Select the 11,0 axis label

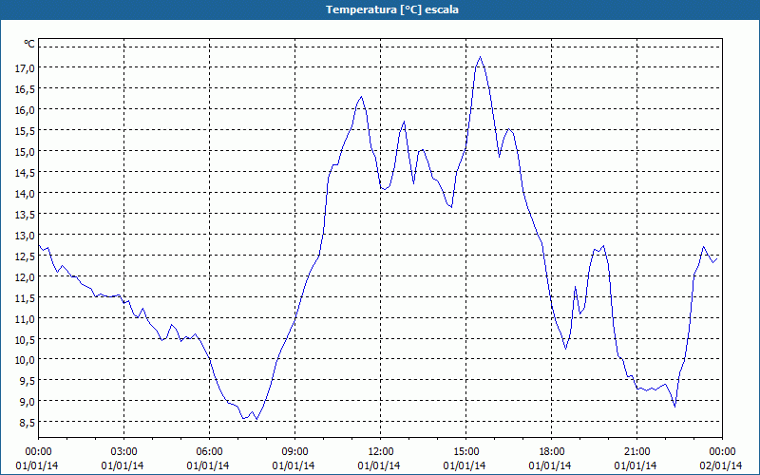tap(25, 319)
